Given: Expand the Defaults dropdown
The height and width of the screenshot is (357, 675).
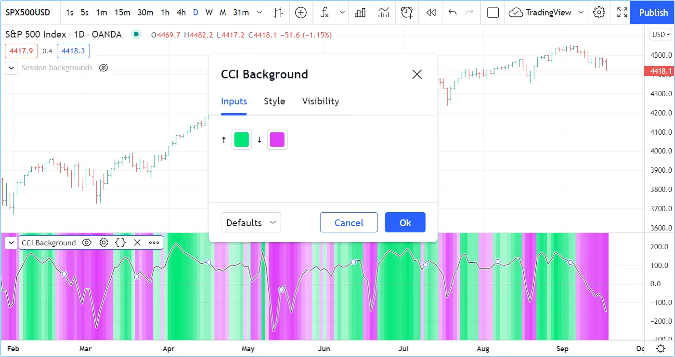Looking at the screenshot, I should coord(251,222).
